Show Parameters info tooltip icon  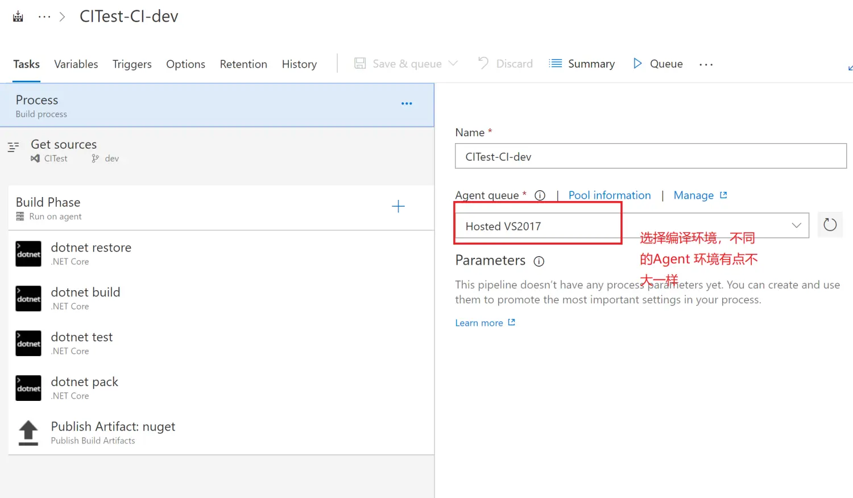(539, 261)
